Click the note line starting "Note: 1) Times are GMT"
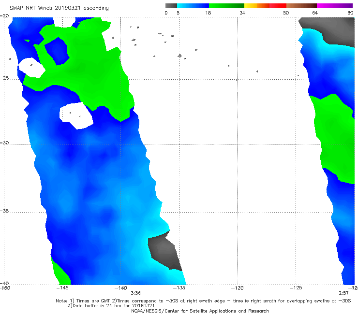This screenshot has width=358, height=314. 203,301
